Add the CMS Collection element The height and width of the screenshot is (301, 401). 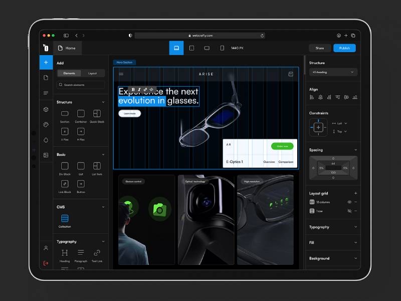pyautogui.click(x=65, y=221)
